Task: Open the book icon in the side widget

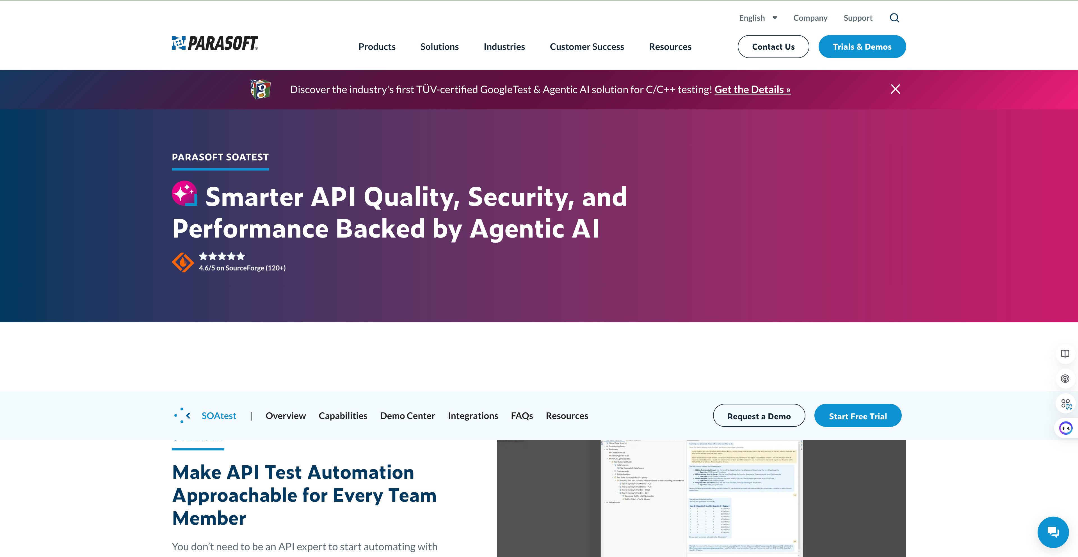Action: point(1065,354)
